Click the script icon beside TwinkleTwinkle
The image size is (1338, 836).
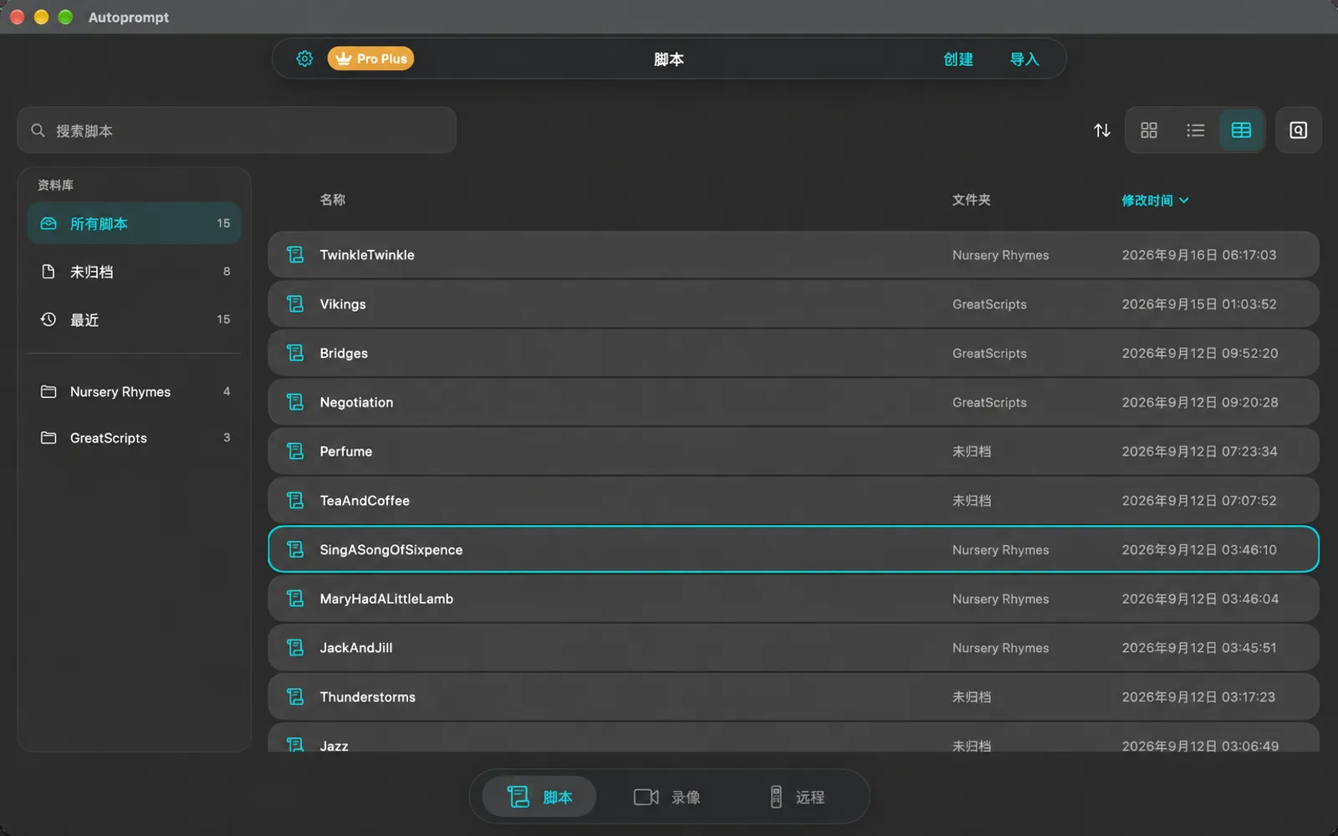pos(295,255)
